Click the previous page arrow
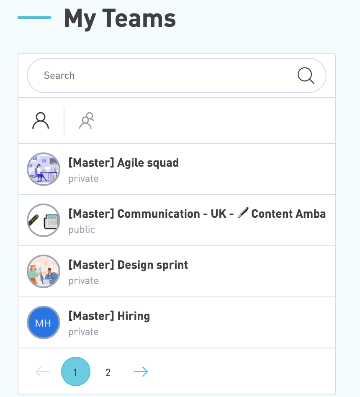The width and height of the screenshot is (360, 397). [x=43, y=372]
